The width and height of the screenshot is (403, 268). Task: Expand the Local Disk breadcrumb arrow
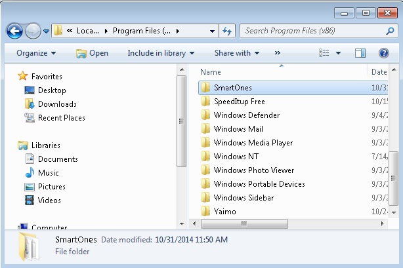[106, 31]
